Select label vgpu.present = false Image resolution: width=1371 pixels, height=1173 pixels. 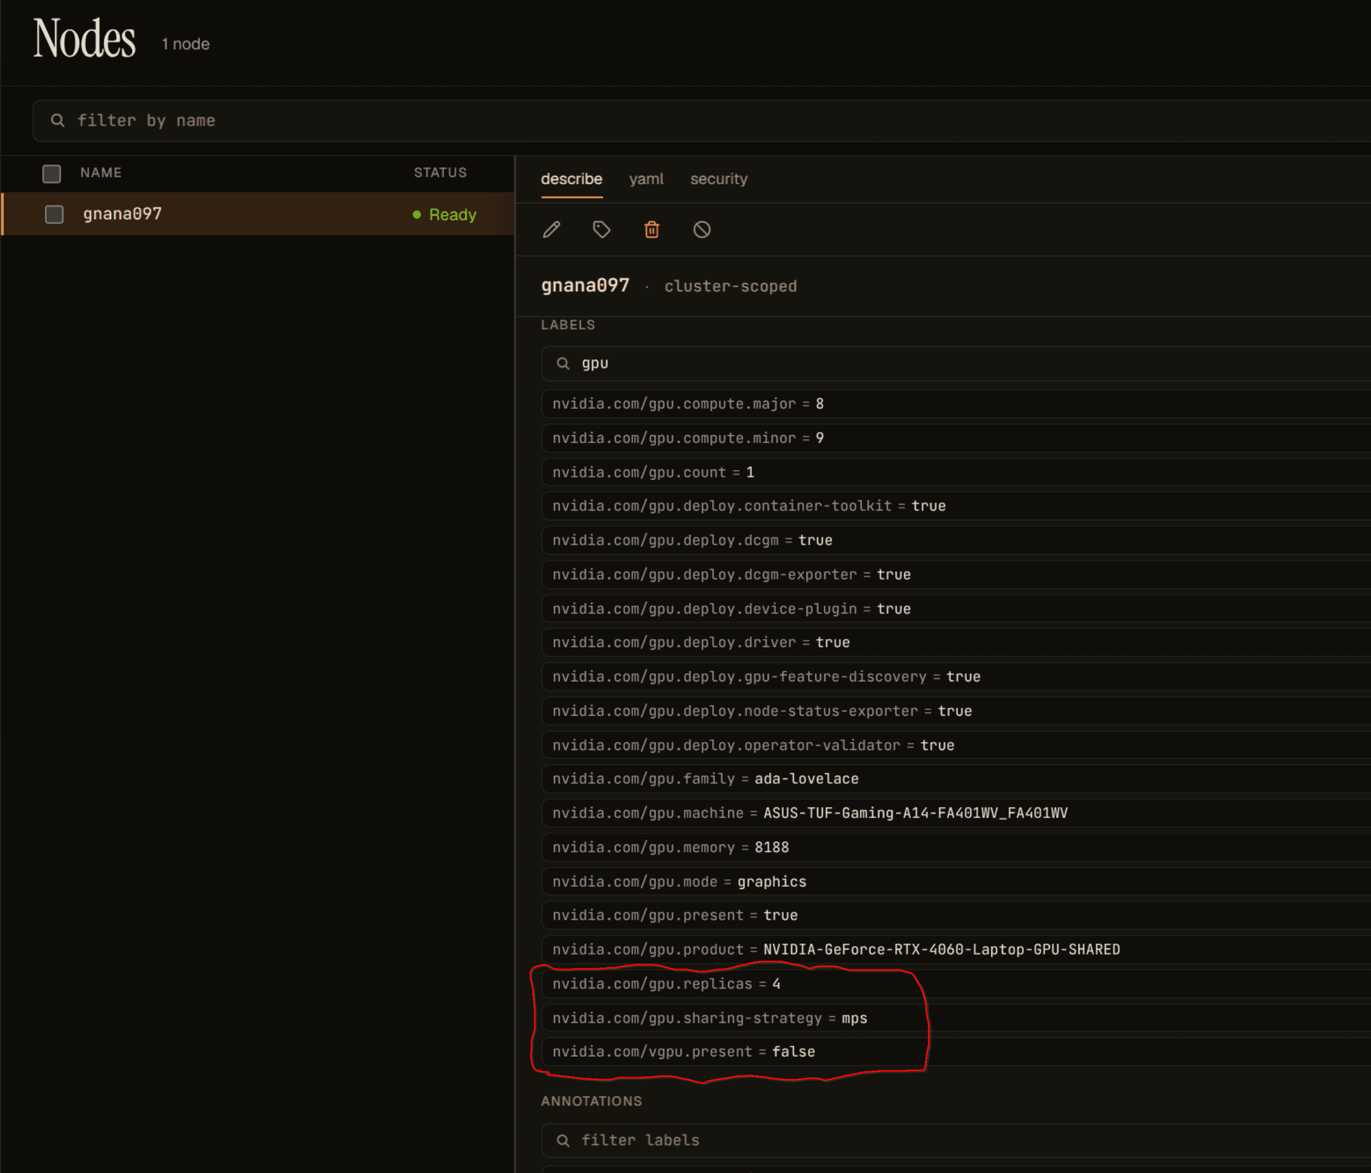pos(956,1052)
